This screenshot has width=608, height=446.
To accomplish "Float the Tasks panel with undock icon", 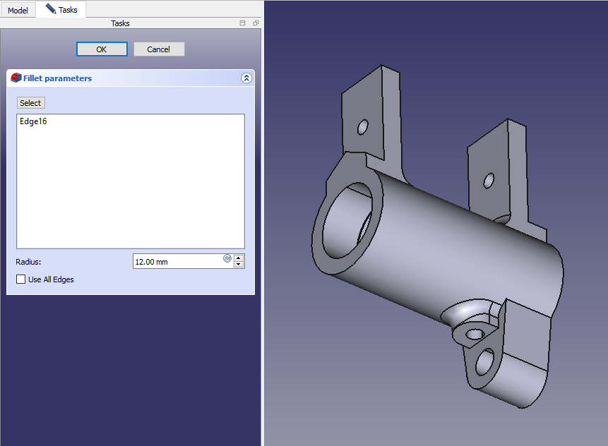I will (x=255, y=23).
